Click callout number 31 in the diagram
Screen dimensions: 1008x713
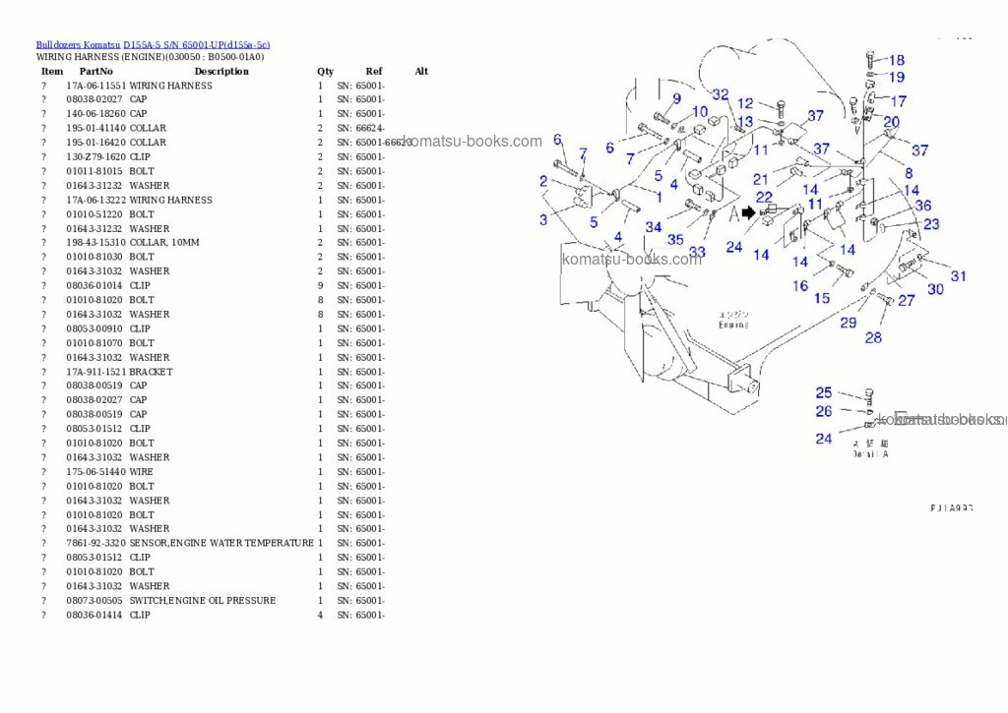[x=958, y=276]
